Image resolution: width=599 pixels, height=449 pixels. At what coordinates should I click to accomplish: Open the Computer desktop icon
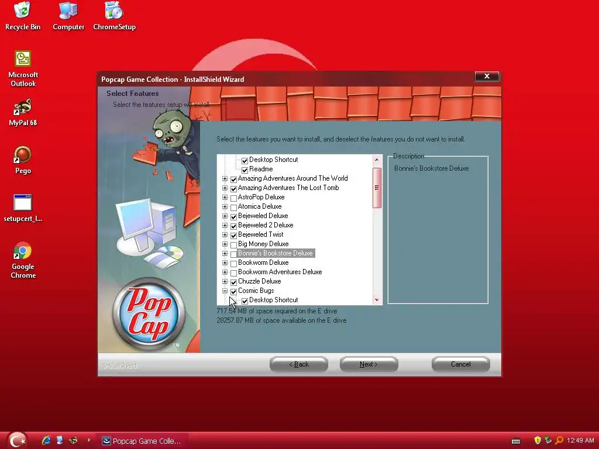(x=68, y=16)
